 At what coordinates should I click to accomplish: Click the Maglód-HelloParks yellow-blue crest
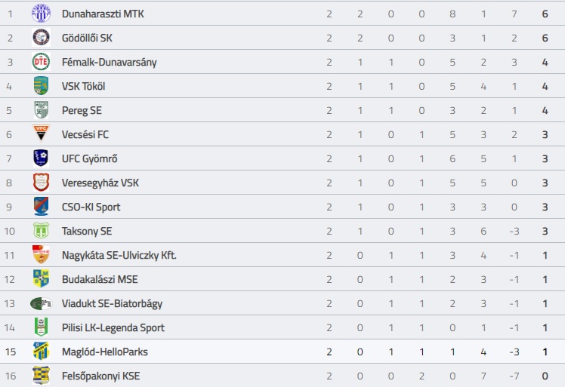[x=41, y=351]
